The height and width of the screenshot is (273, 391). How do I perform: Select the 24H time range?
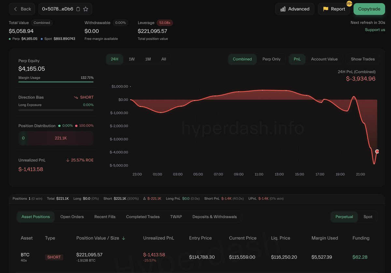pos(115,59)
